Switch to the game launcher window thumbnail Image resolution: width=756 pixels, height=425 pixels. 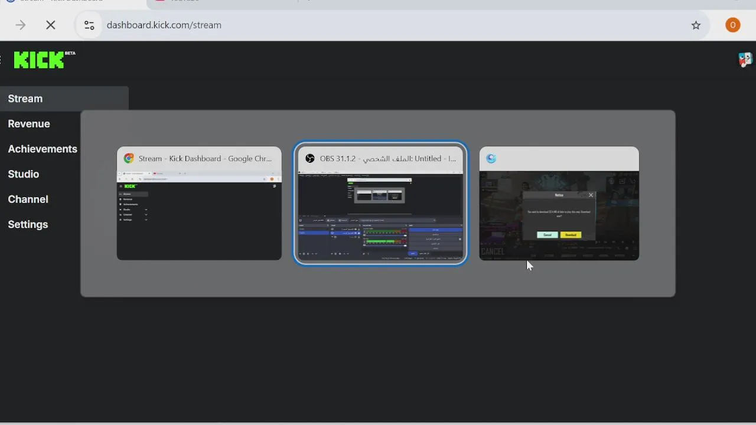[x=559, y=203]
